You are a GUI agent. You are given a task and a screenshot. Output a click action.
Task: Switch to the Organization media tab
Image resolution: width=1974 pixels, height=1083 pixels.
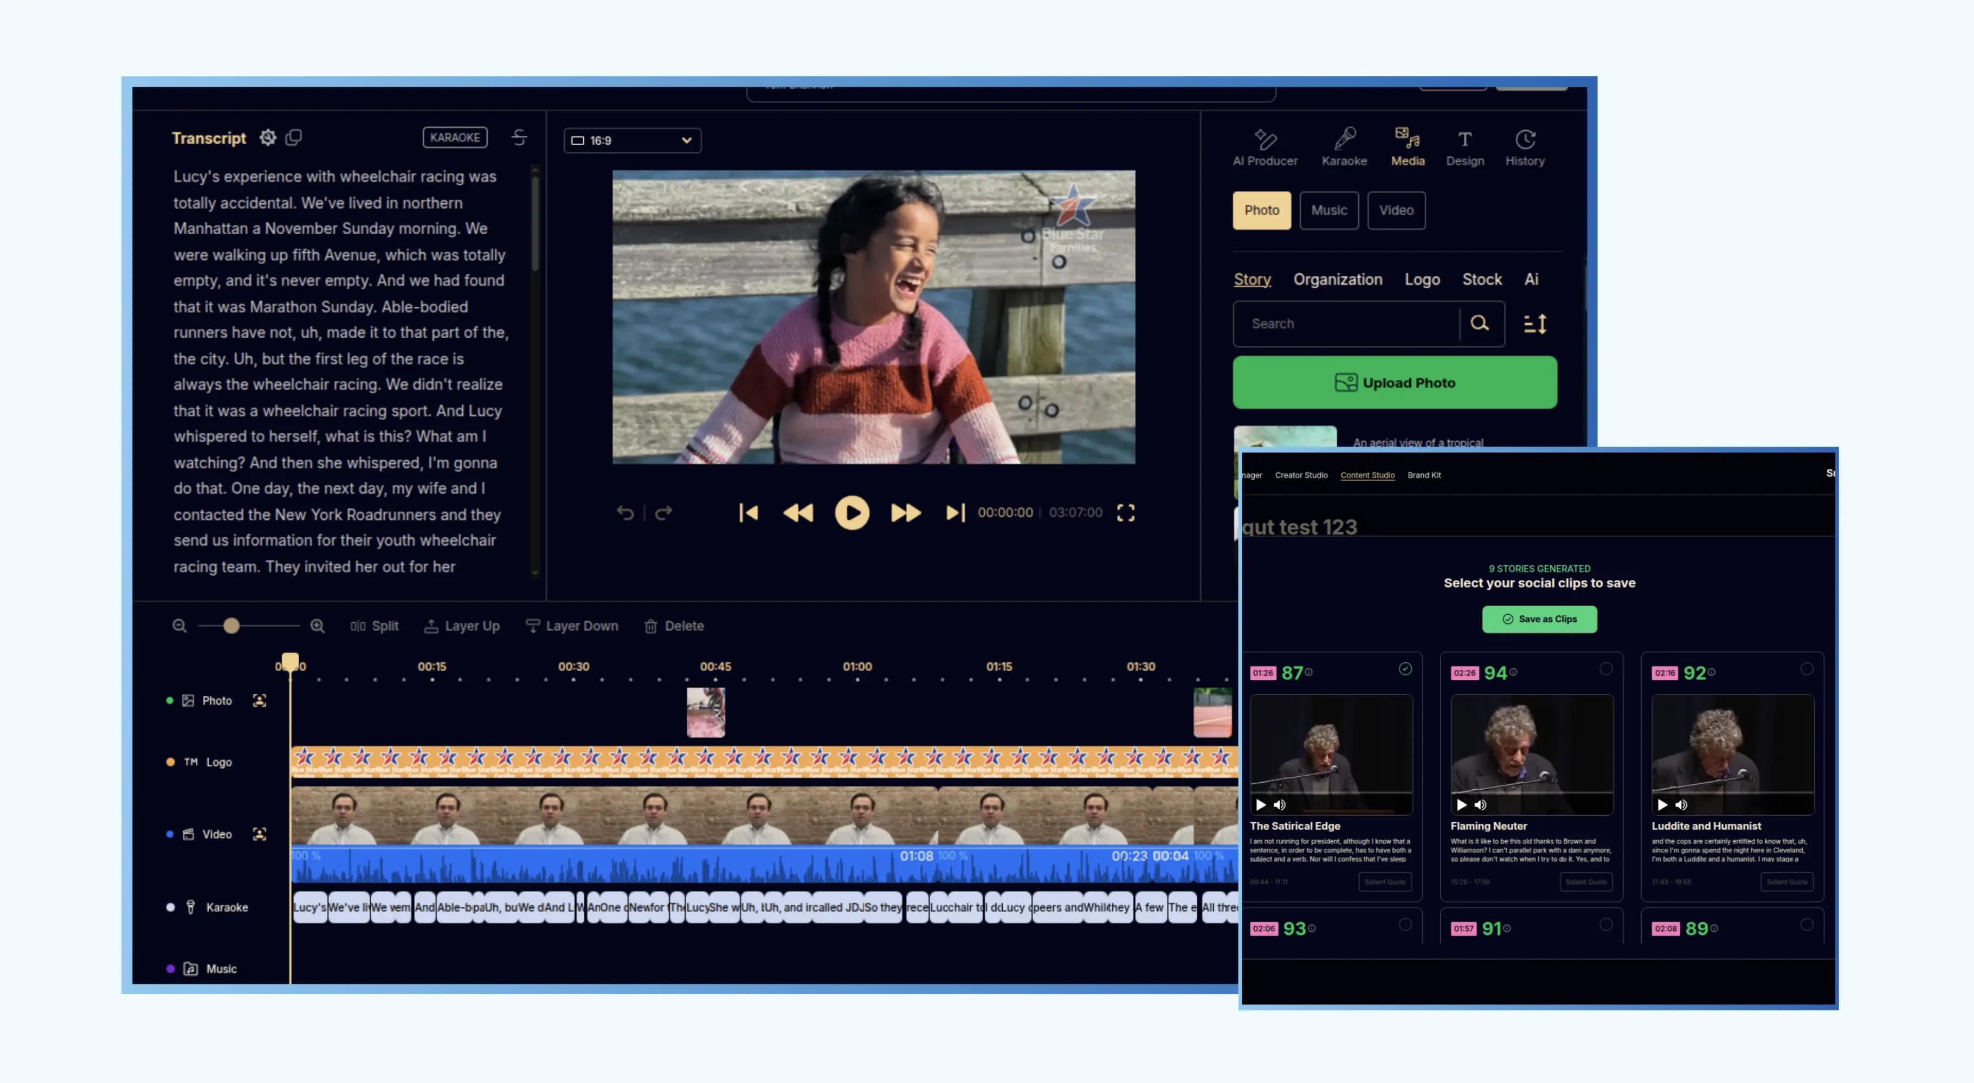(1337, 279)
